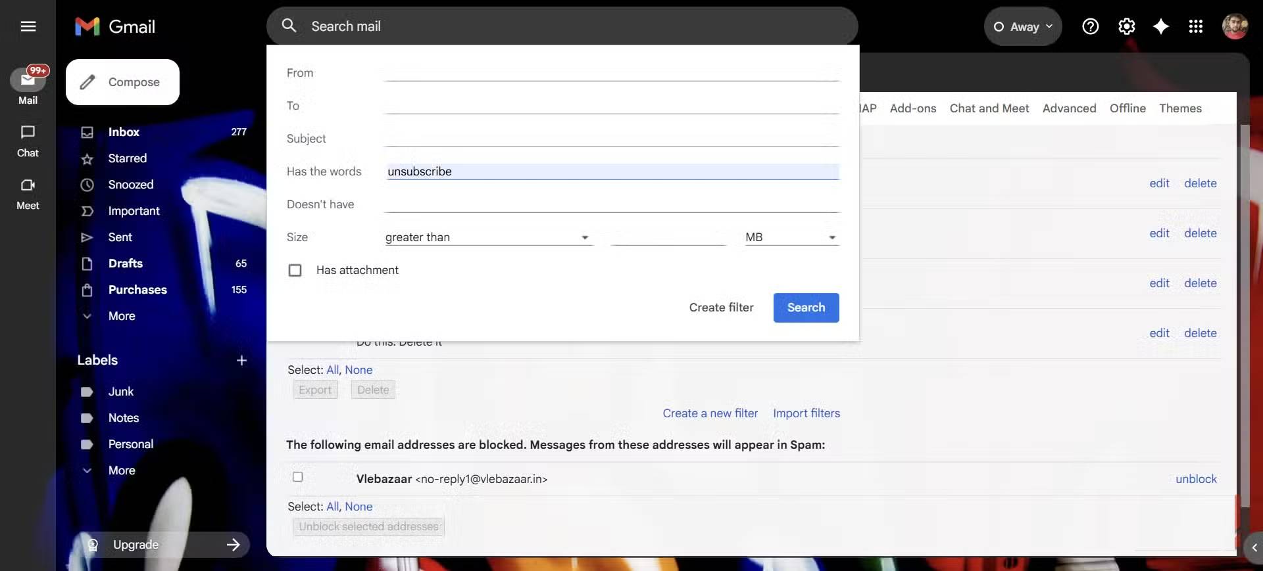This screenshot has width=1263, height=571.
Task: Open Meet from side rail
Action: pyautogui.click(x=28, y=193)
